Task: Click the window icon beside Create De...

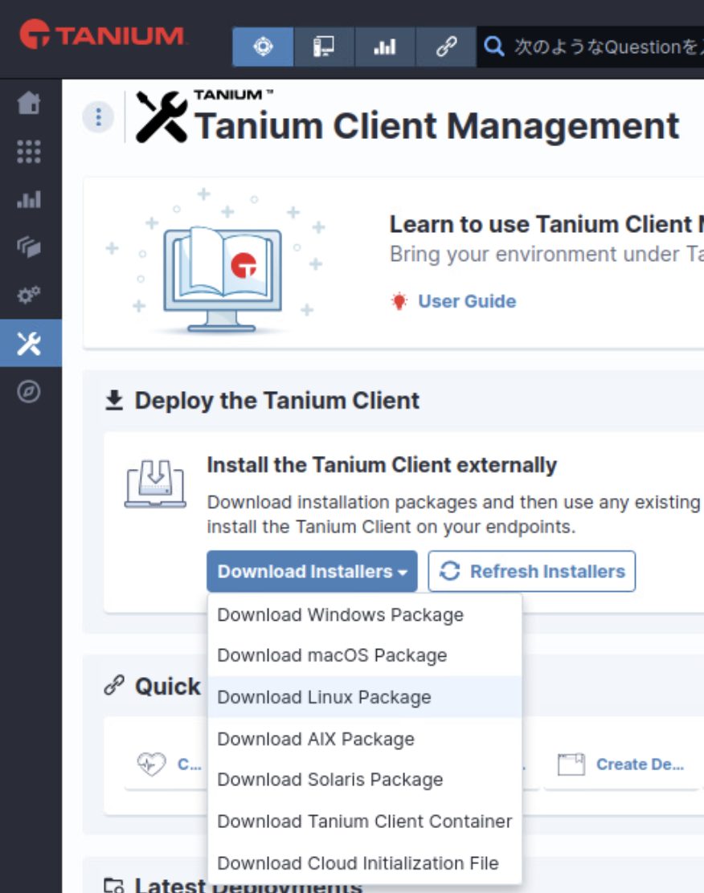Action: [x=571, y=765]
